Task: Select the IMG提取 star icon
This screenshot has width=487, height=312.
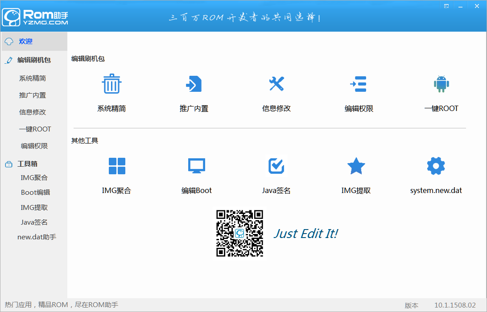Action: [x=356, y=166]
